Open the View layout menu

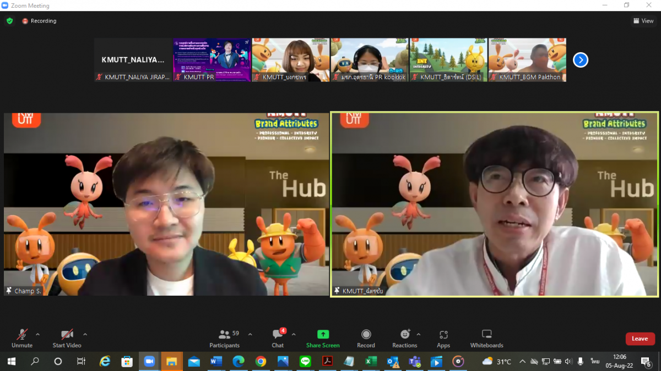pos(643,21)
